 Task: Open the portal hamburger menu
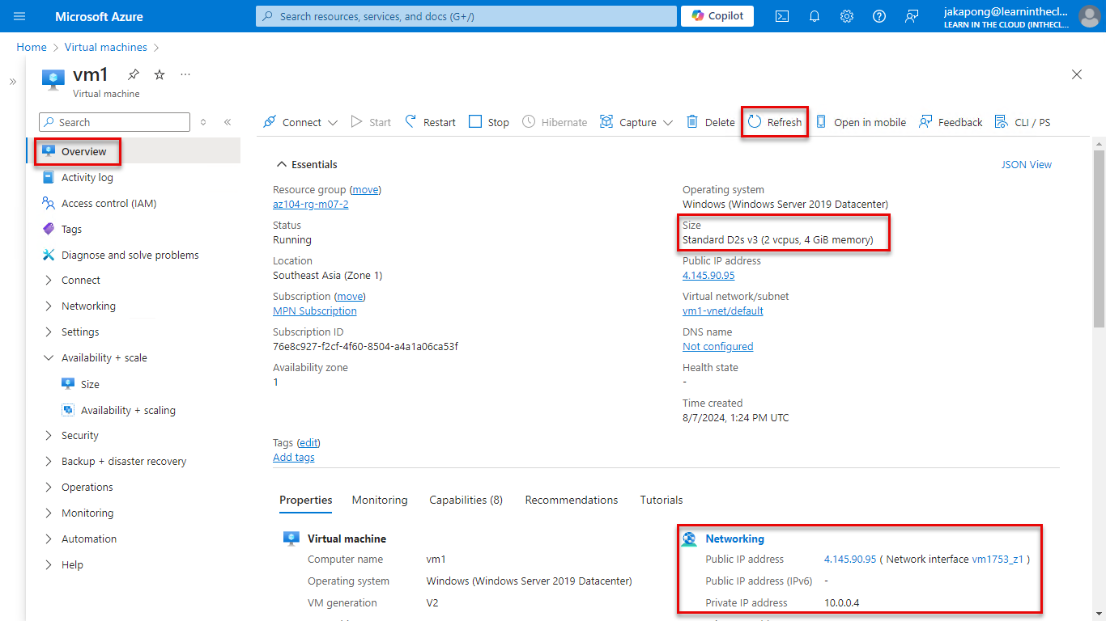pyautogui.click(x=20, y=16)
